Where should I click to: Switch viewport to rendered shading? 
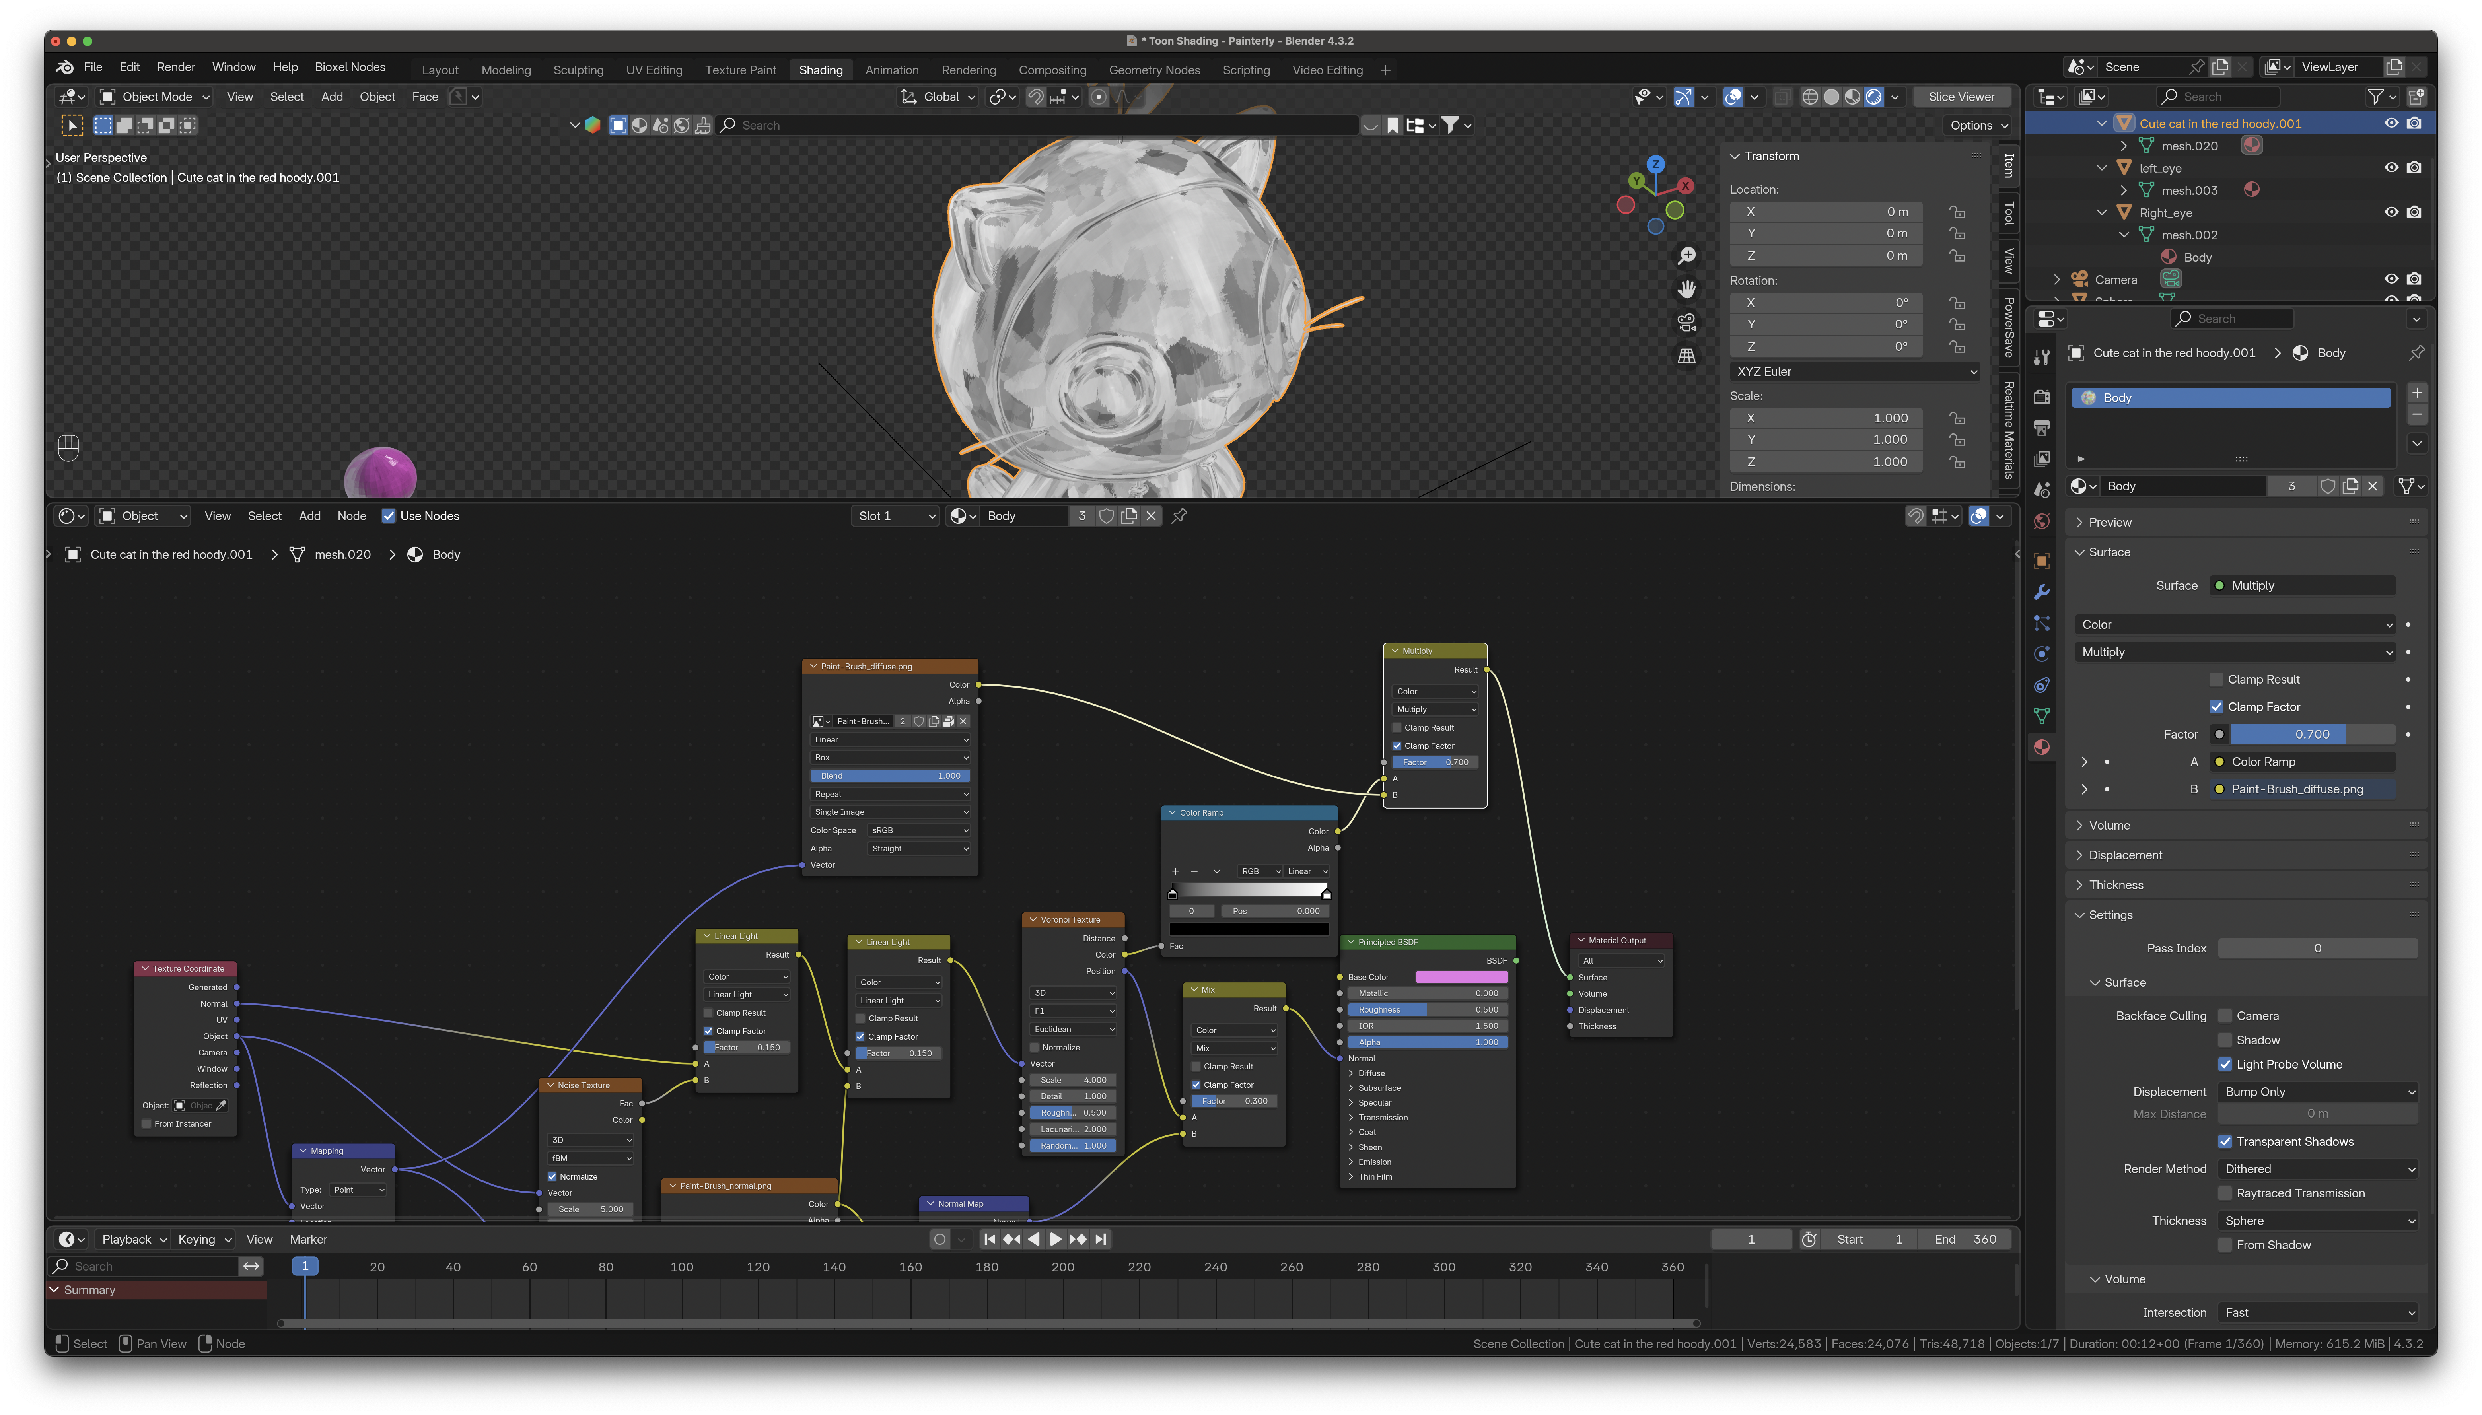click(1874, 97)
